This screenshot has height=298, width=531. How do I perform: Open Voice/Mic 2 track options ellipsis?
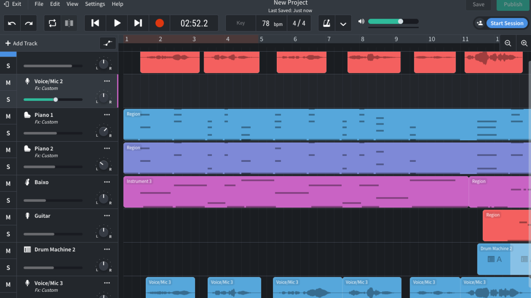[x=107, y=81]
